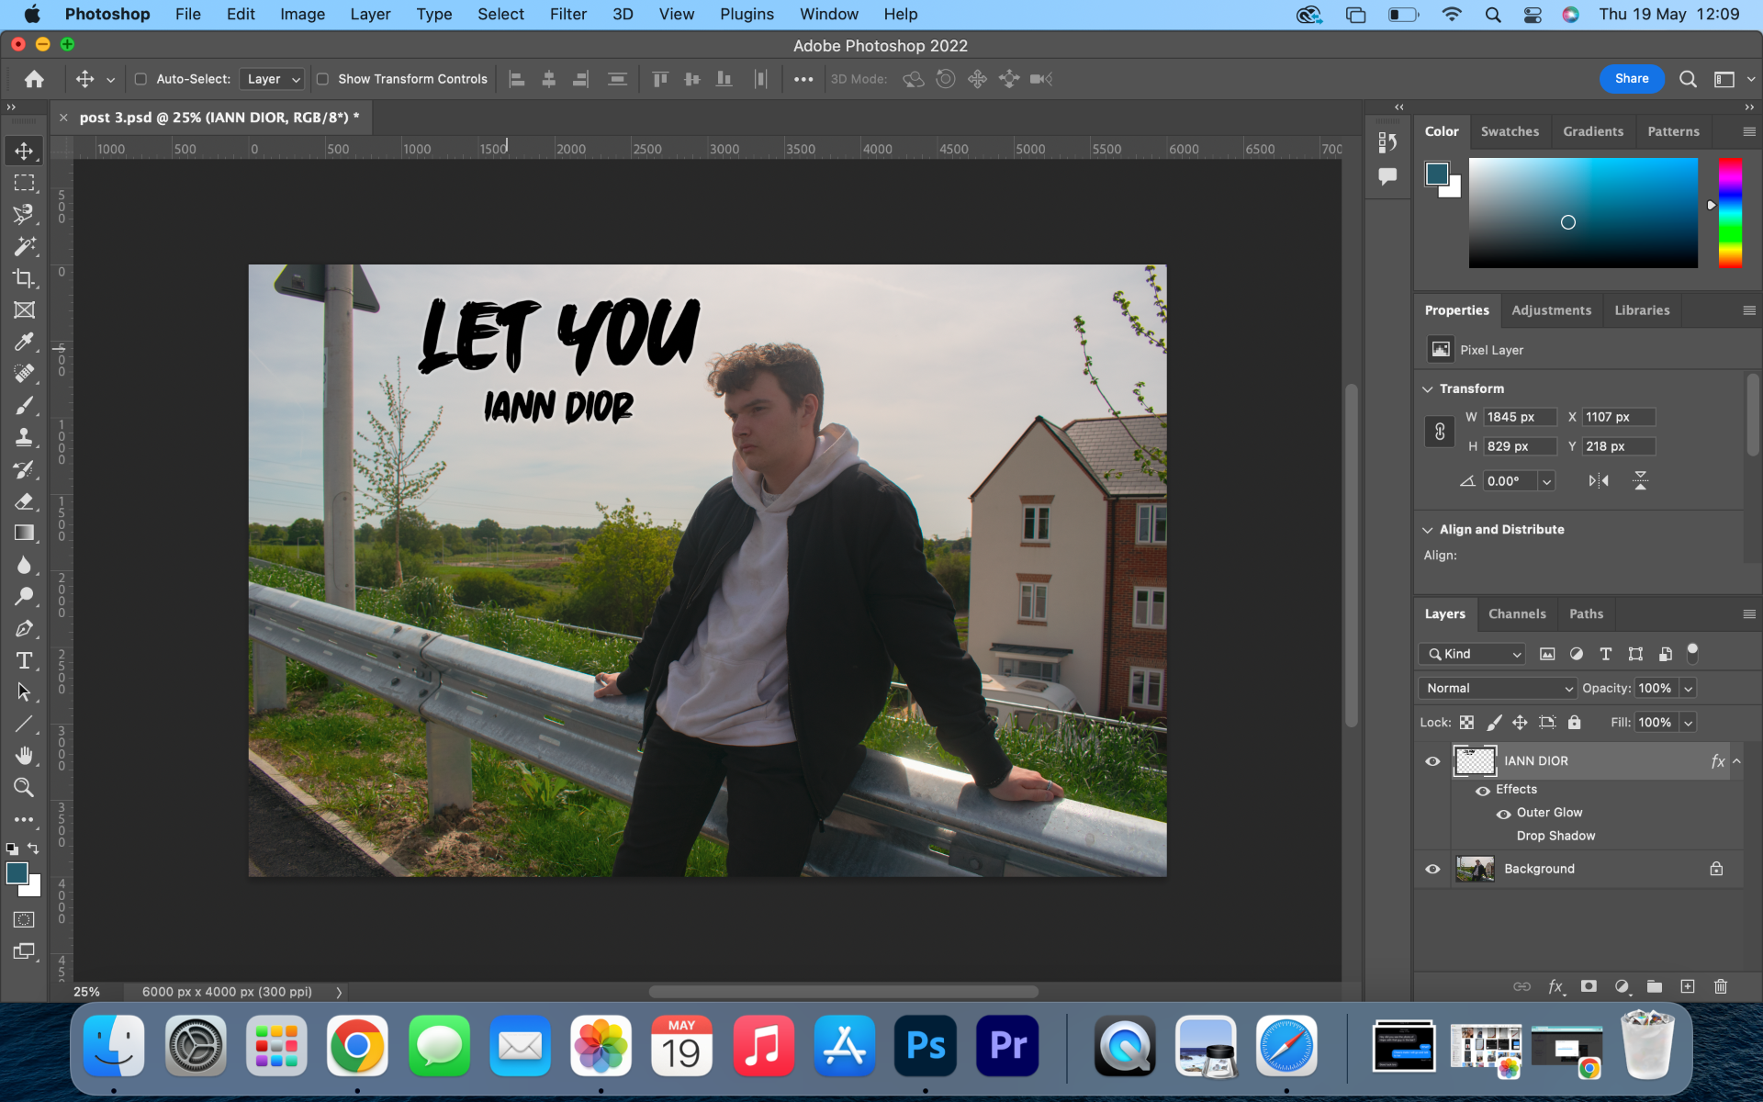Click flip horizontal icon in Transform
This screenshot has width=1763, height=1102.
pyautogui.click(x=1599, y=480)
